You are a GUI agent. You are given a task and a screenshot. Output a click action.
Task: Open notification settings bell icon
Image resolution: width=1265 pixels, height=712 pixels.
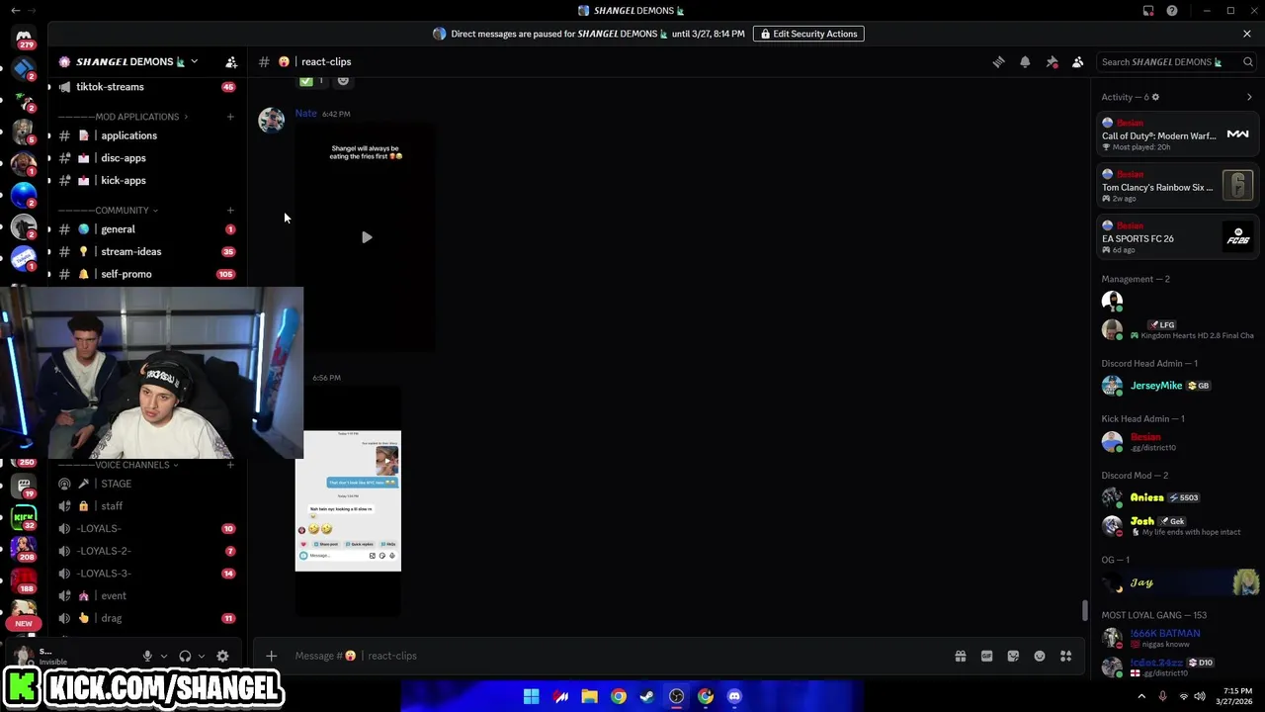click(1025, 61)
